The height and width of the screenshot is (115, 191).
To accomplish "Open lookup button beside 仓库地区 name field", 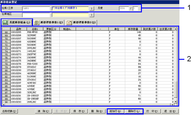I will (92, 15).
